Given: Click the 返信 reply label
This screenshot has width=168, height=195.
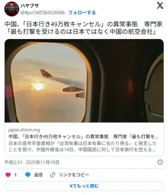Looking at the screenshot, I should click(38, 175).
